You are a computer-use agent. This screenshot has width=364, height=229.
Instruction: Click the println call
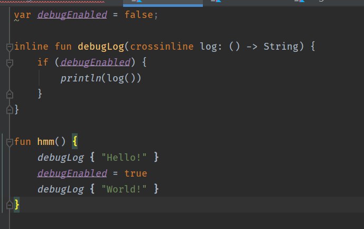click(81, 78)
